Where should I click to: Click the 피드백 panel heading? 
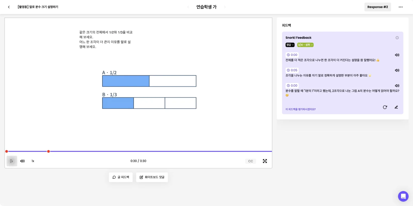[x=287, y=25]
